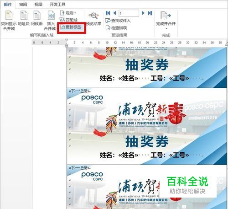This screenshot has height=209, width=228.
Task: Click the second 抽奖券 title text
Action: 147,141
